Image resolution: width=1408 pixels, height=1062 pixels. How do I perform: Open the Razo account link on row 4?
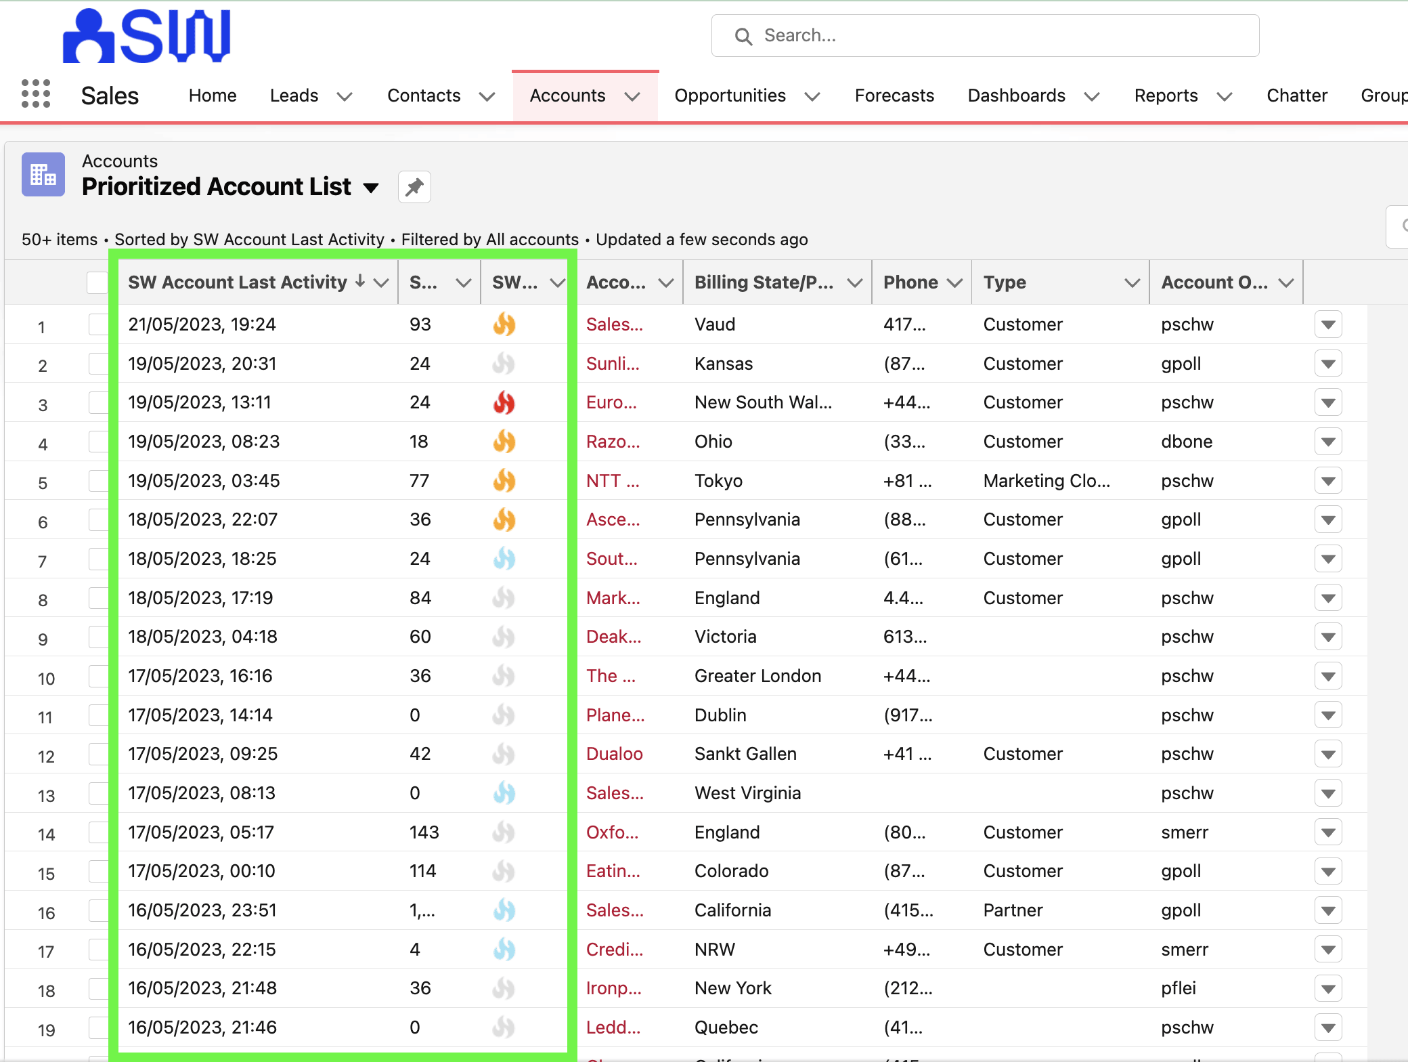613,441
